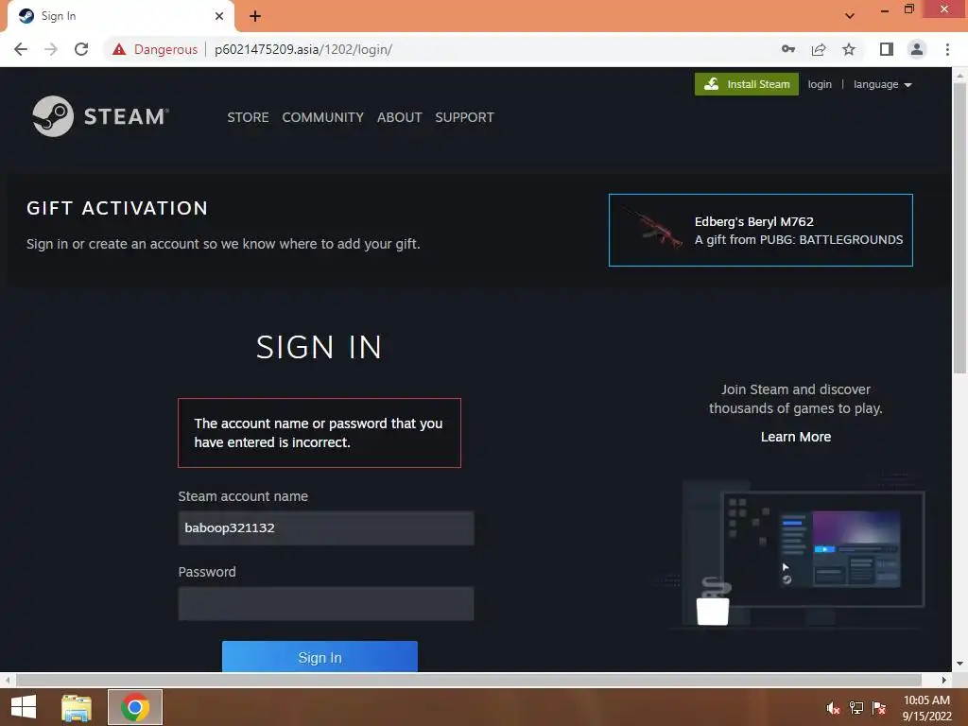Open the Action Center flag icon
968x726 pixels.
(879, 707)
